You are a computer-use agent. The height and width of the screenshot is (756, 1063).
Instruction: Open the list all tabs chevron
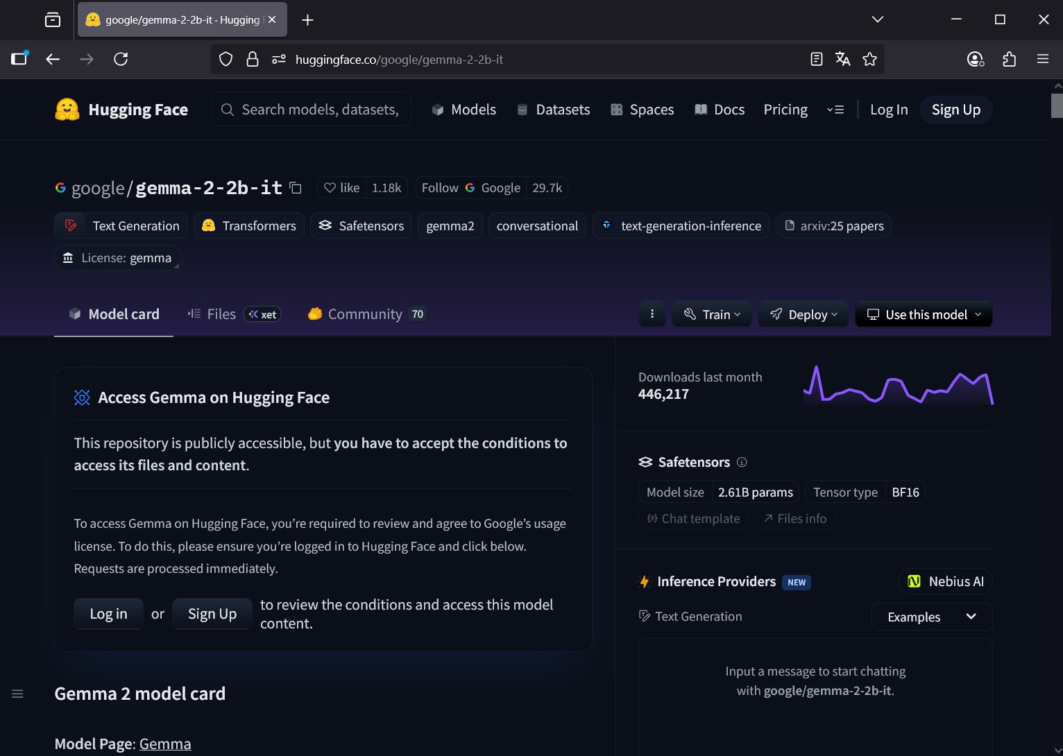878,20
